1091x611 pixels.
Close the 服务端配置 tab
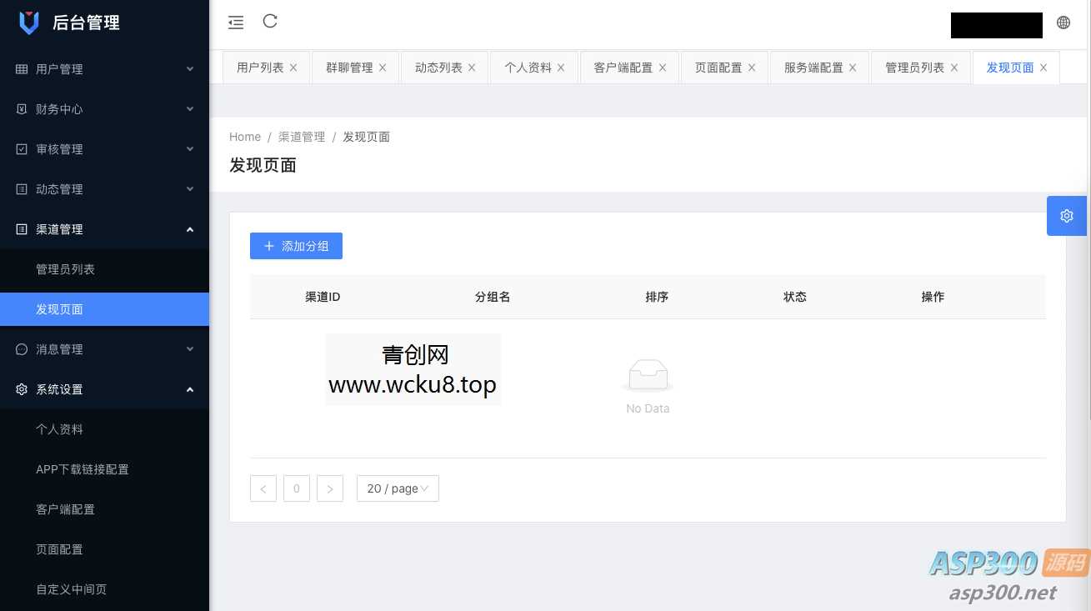pos(853,68)
